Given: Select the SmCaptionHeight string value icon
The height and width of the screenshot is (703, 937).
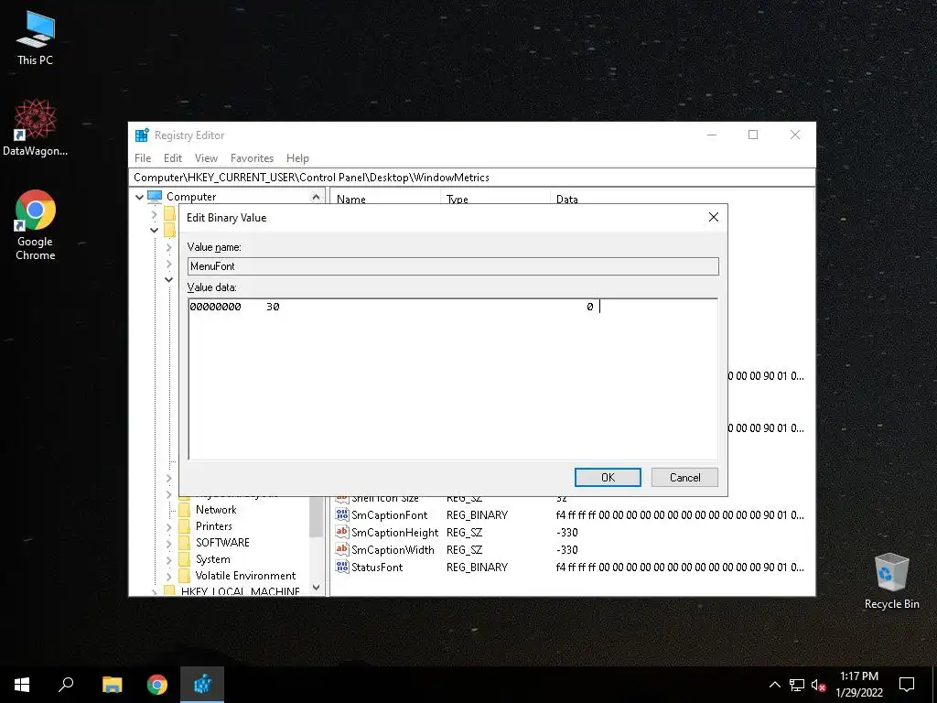Looking at the screenshot, I should pos(342,532).
